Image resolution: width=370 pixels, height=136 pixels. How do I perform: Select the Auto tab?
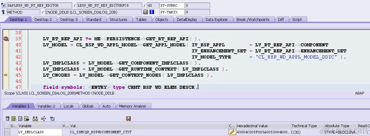[x=106, y=106]
